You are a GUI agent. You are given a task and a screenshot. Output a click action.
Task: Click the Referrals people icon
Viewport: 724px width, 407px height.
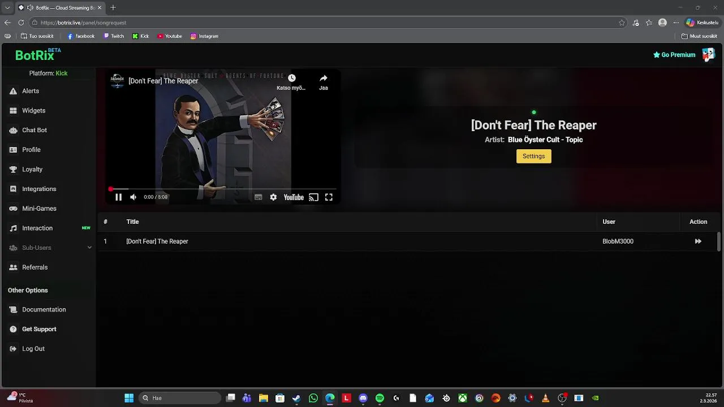tap(13, 267)
